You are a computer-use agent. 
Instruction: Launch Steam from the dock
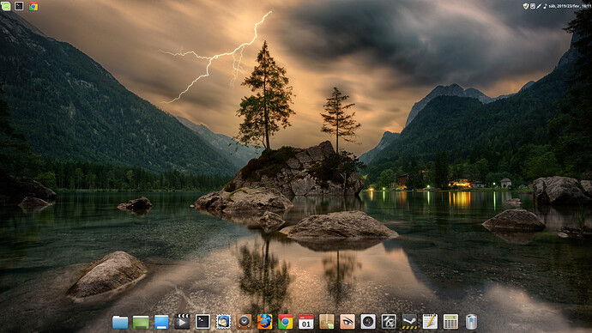[x=409, y=322]
